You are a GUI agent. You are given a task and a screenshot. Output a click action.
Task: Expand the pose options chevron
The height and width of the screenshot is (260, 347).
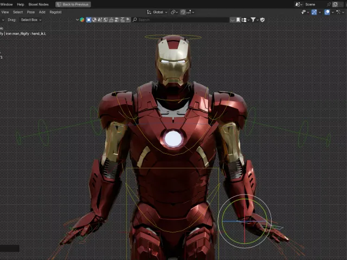tap(343, 12)
